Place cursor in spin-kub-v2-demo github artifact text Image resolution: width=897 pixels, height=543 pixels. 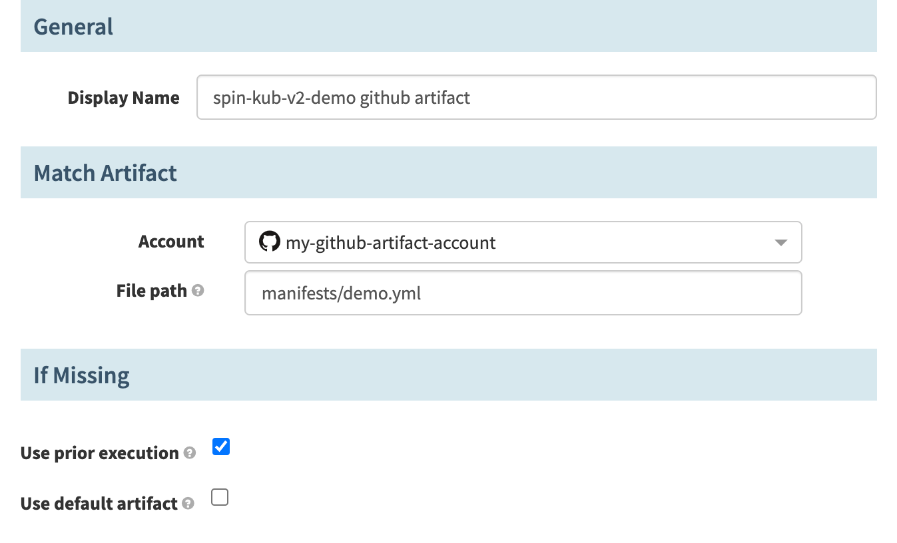(341, 98)
